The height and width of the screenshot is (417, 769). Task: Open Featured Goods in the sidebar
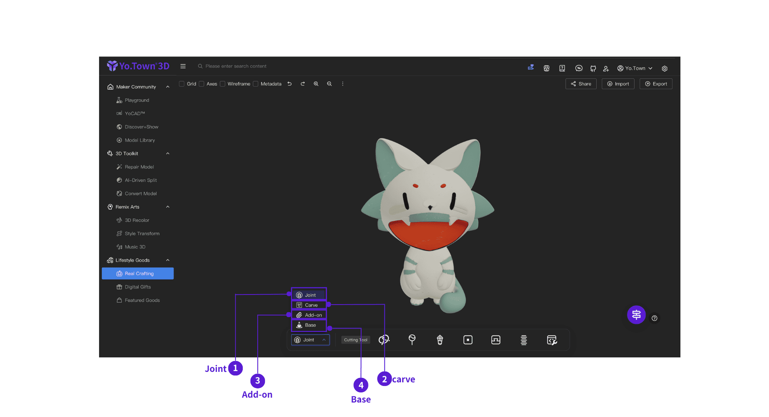click(138, 300)
